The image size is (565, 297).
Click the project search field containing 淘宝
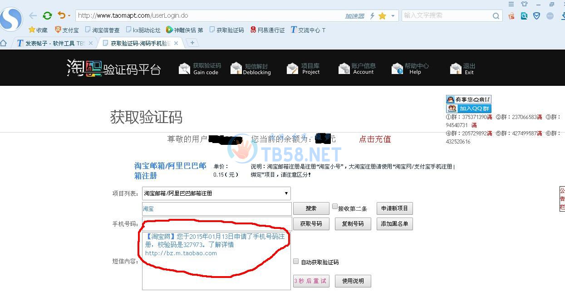pyautogui.click(x=217, y=209)
